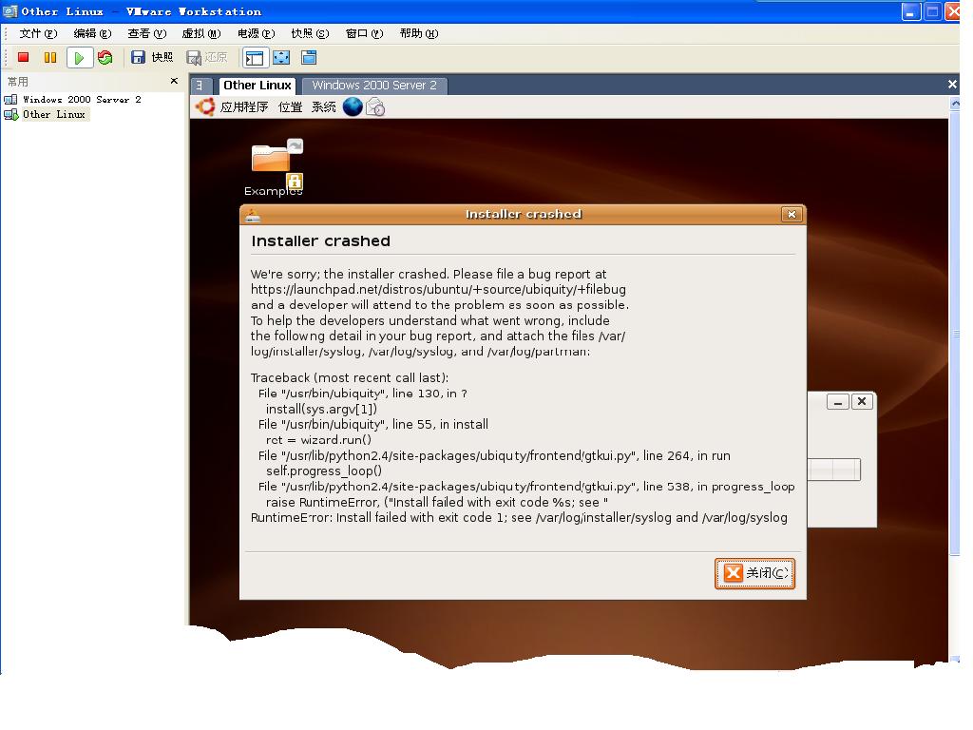Click the green Power On play icon
Viewport: 973px width, 730px height.
coord(79,58)
